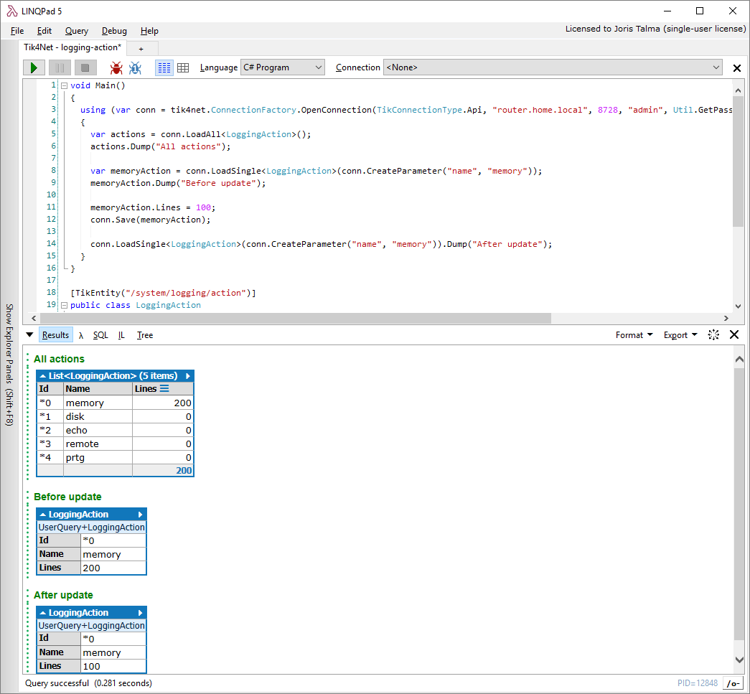Image resolution: width=750 pixels, height=694 pixels.
Task: Collapse the LoggingAction class code block
Action: pos(64,305)
